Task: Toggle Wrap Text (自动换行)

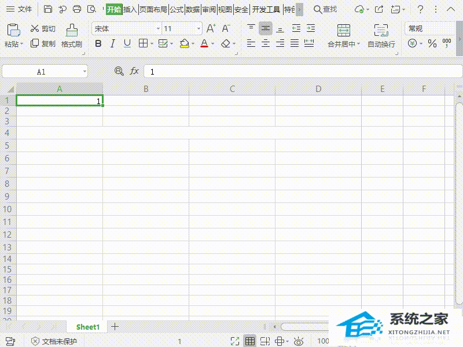Action: [x=381, y=36]
